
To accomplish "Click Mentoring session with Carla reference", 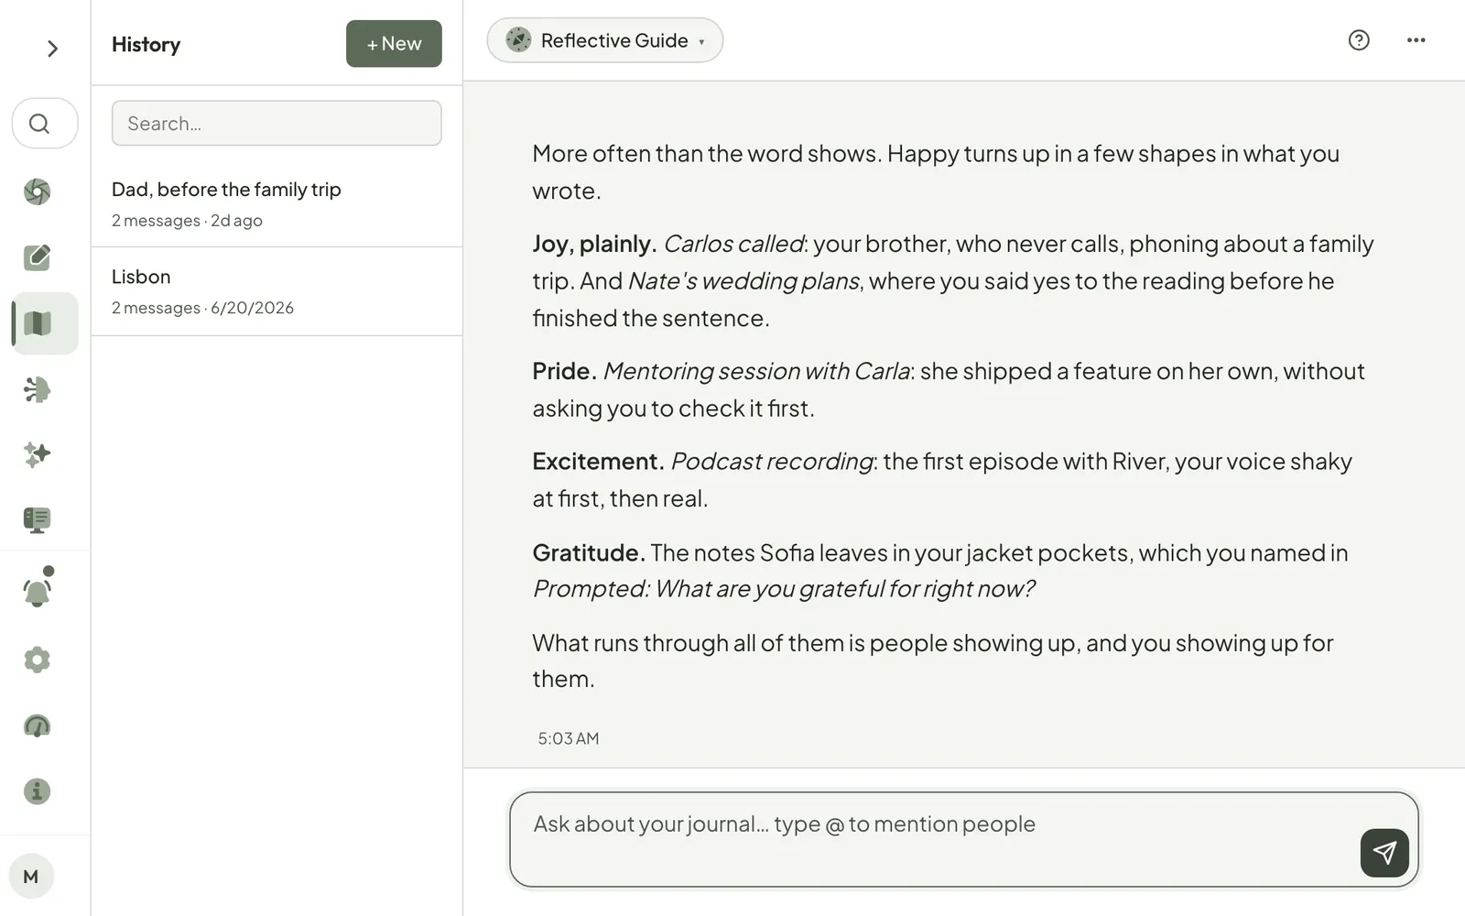I will pos(756,371).
